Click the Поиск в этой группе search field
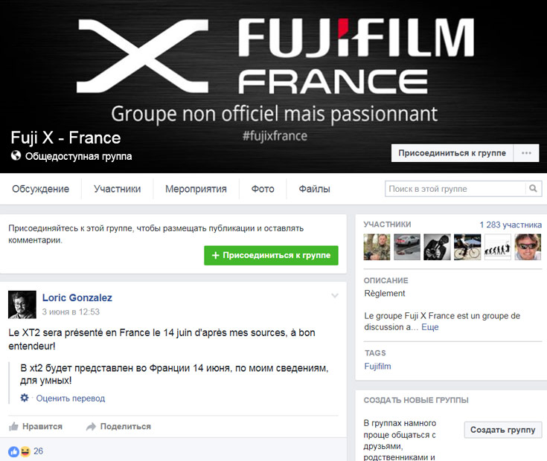This screenshot has width=547, height=461. click(455, 189)
